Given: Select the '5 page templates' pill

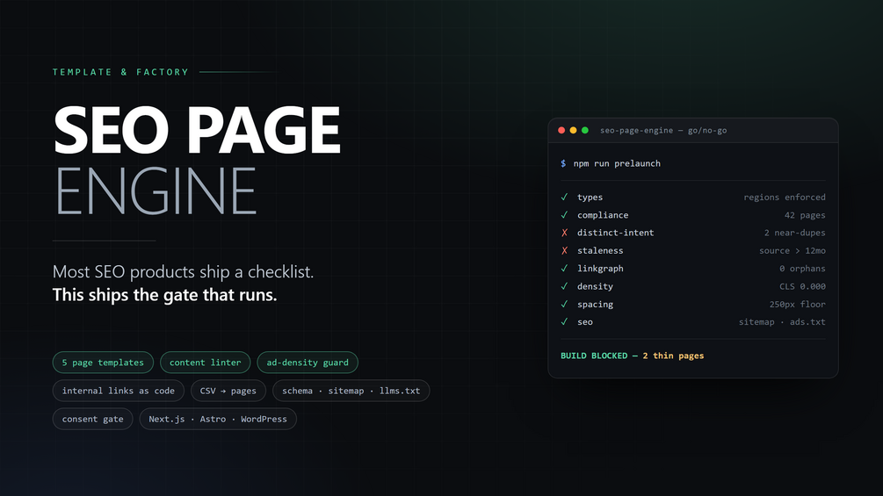Looking at the screenshot, I should pos(103,363).
